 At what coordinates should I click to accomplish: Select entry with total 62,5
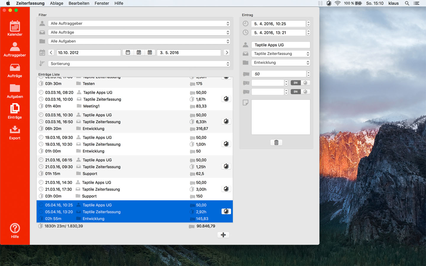point(135,167)
